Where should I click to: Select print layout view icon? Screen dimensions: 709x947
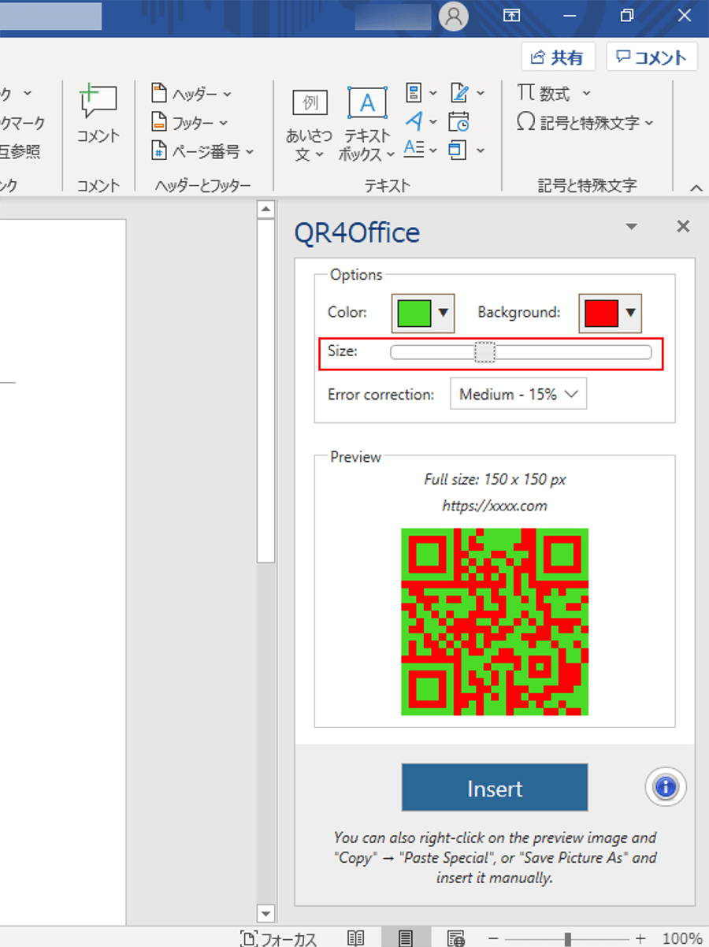405,938
